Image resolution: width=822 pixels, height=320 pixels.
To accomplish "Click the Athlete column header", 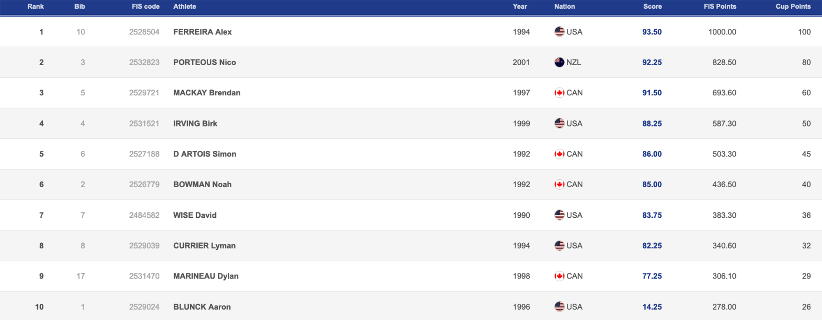I will [x=185, y=7].
